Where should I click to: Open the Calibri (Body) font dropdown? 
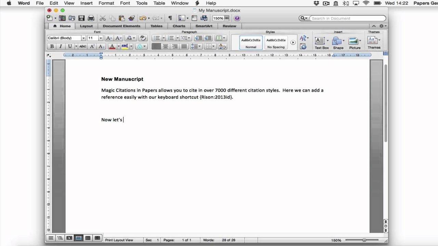point(83,38)
